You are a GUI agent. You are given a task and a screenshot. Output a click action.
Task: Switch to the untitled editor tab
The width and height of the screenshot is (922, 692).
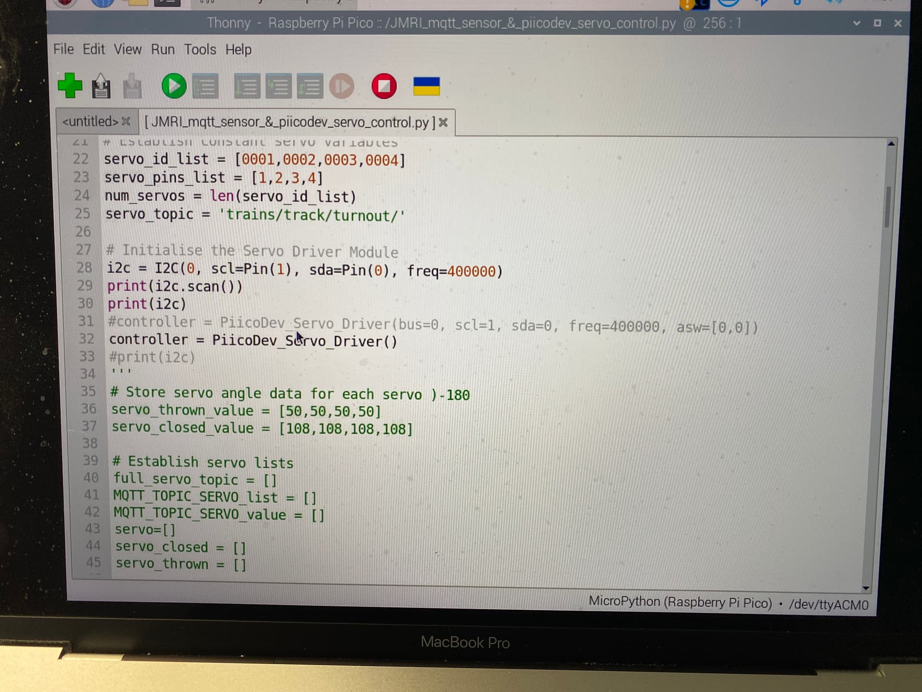click(x=90, y=122)
